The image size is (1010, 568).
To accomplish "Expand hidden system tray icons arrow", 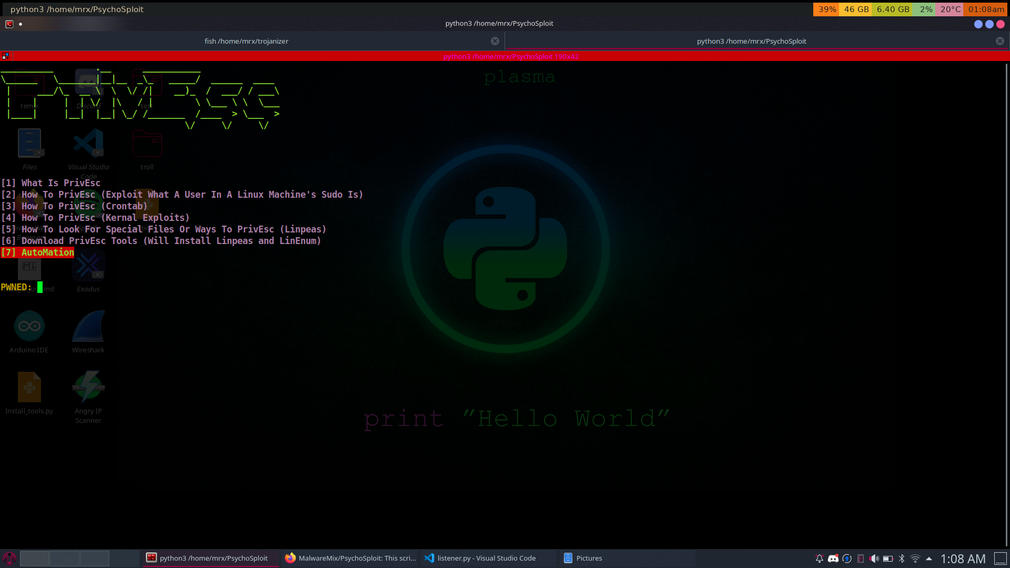I will [928, 559].
